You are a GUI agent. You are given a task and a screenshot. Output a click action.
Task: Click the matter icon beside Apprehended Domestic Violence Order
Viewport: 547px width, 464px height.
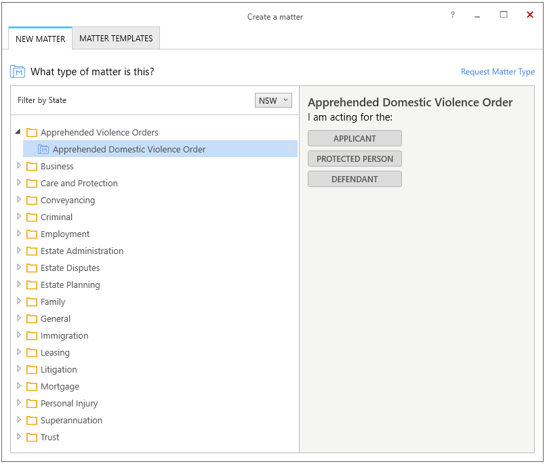(x=43, y=150)
